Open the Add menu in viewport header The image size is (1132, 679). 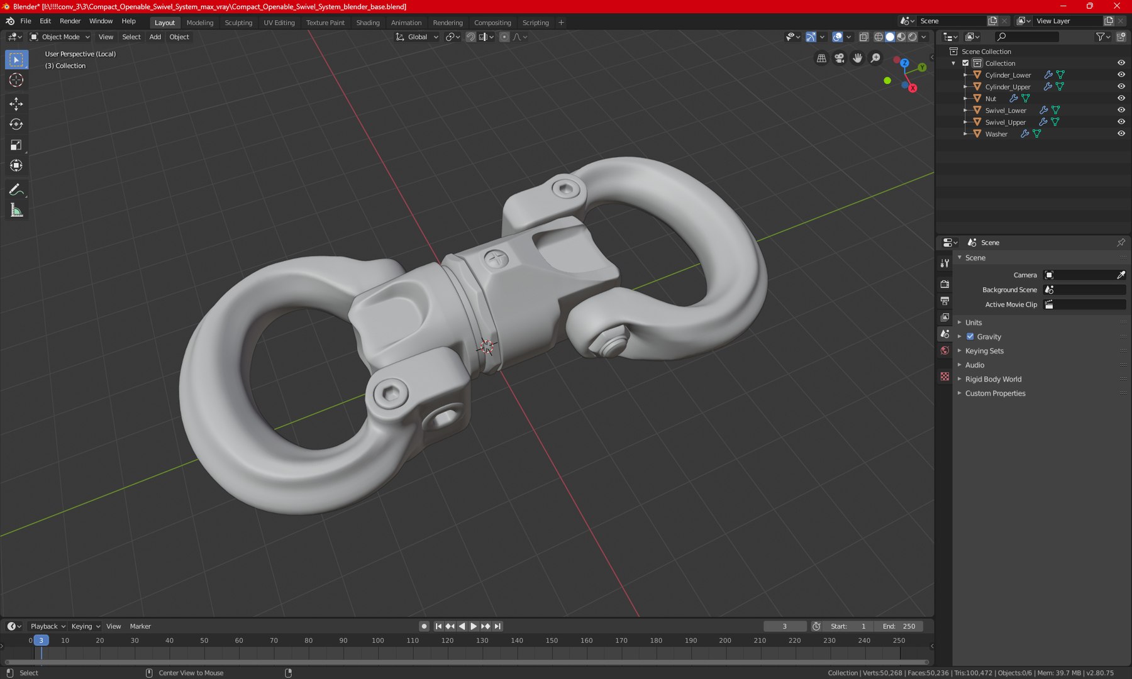(x=155, y=37)
